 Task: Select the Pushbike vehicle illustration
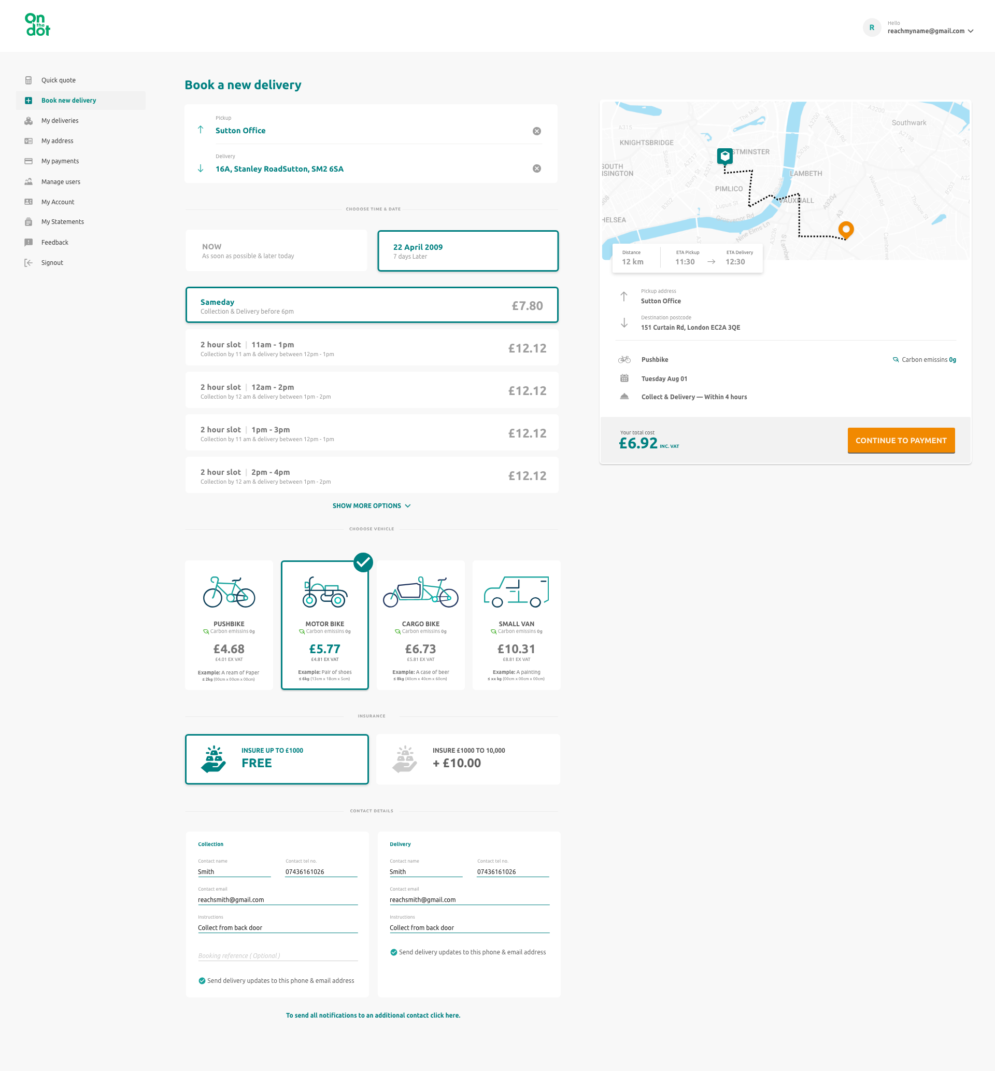click(229, 592)
